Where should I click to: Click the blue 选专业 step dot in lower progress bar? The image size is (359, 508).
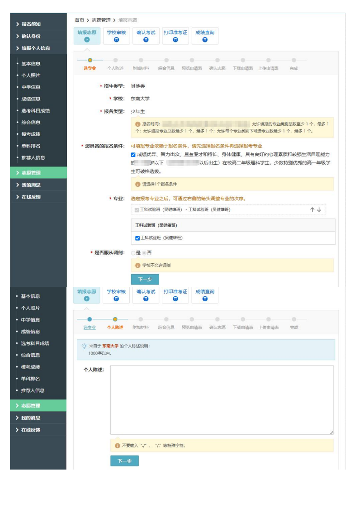point(90,319)
